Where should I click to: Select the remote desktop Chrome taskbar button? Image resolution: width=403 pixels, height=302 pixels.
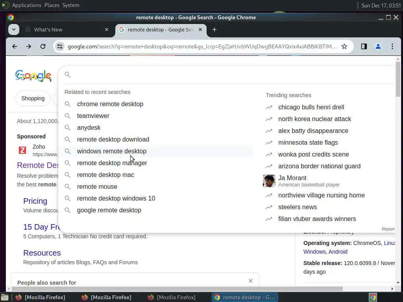point(245,297)
